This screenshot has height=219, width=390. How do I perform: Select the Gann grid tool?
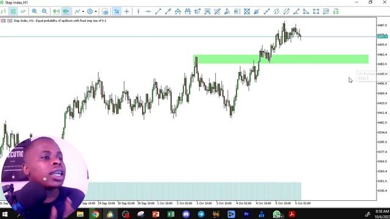pyautogui.click(x=247, y=12)
